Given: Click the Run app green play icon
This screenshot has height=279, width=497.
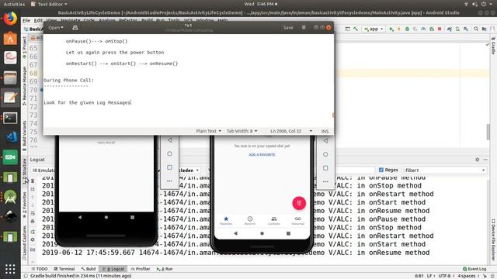Looking at the screenshot, I should click(391, 29).
